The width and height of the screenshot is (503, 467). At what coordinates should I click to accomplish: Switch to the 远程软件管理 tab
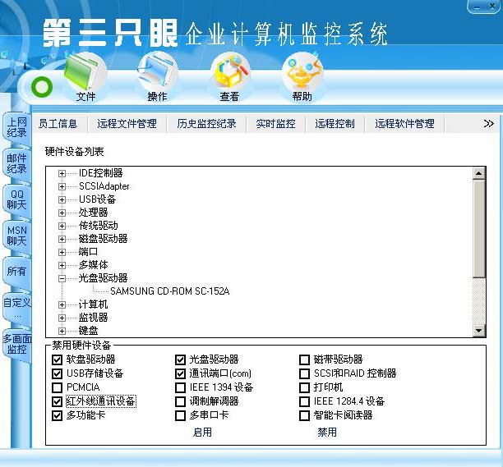pos(405,124)
